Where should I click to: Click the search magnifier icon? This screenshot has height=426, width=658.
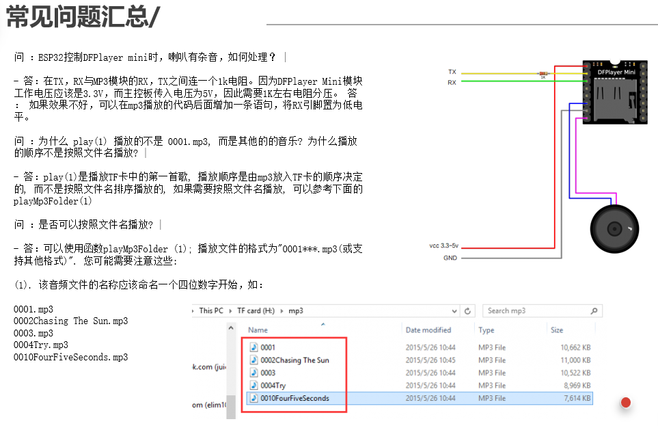coord(594,311)
